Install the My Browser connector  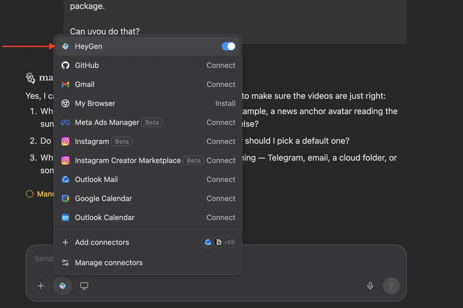(225, 103)
